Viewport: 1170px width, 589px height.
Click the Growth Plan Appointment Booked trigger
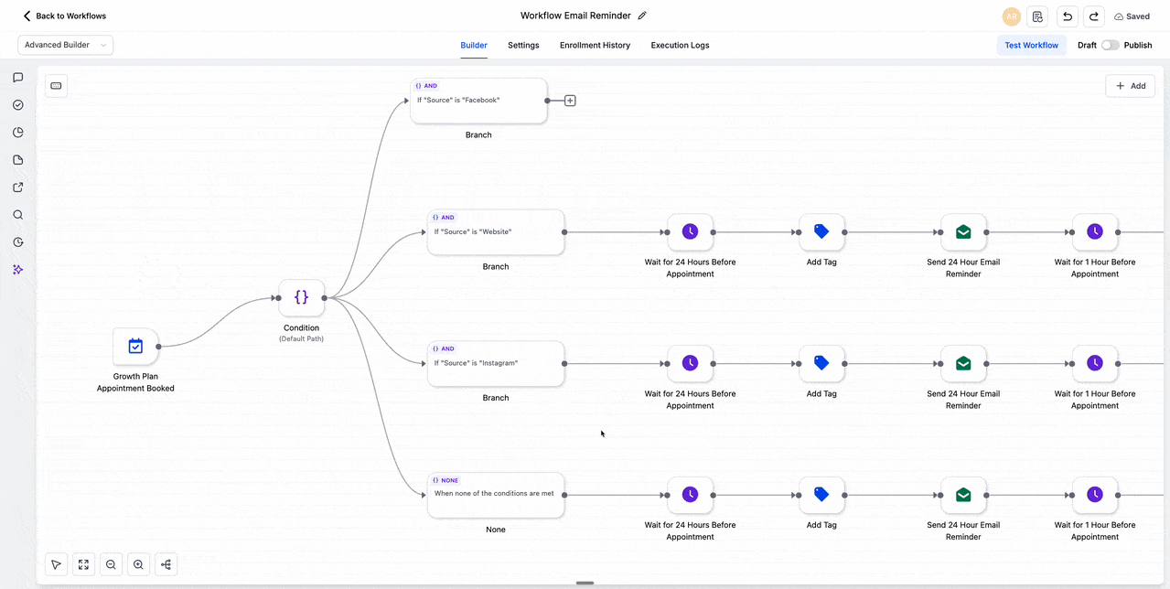pos(135,347)
